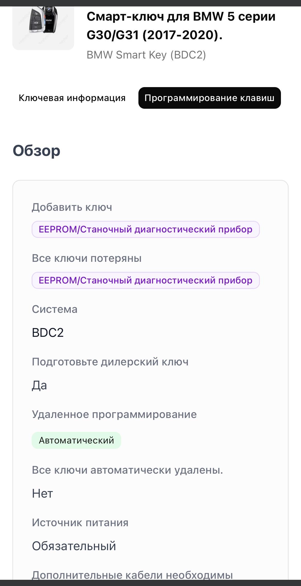Click the Дополнительные кабели необходимы label

[132, 575]
